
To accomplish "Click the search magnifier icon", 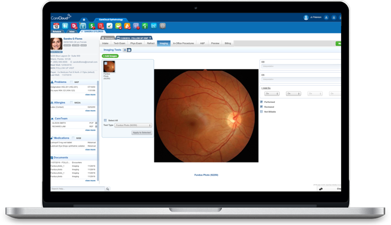I will tap(107, 189).
